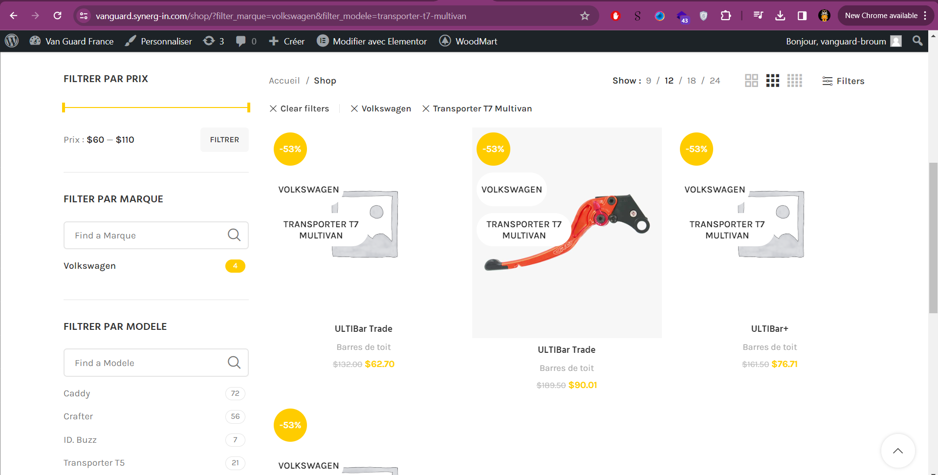Open the extension with badge 43
Screen dimensions: 938x475
coord(682,17)
